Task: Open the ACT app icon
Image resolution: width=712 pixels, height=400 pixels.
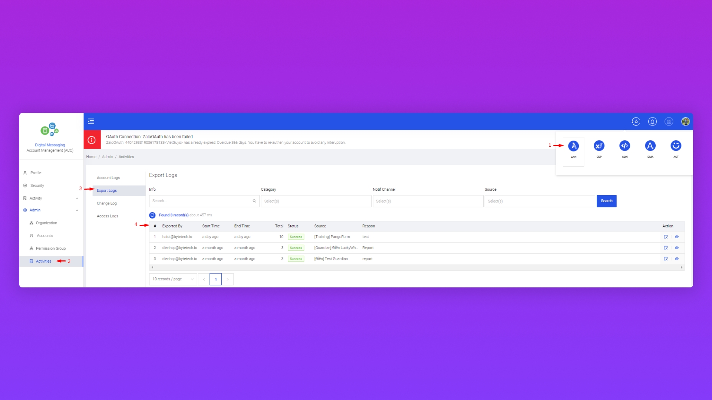Action: click(676, 146)
